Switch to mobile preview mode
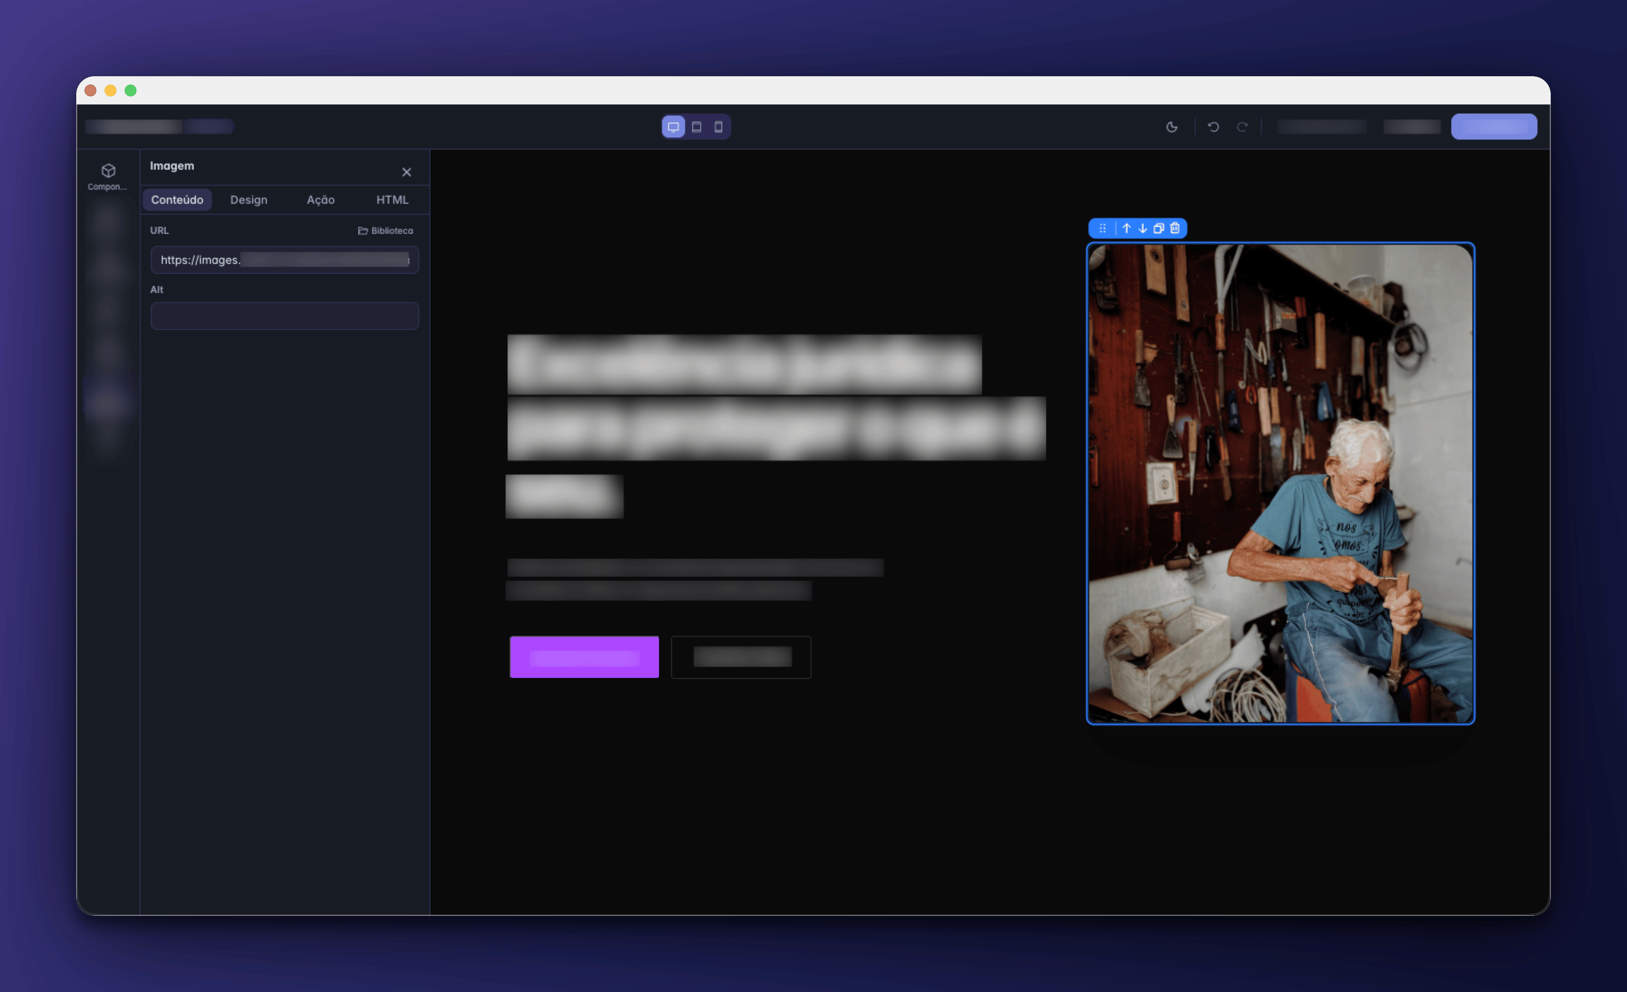The image size is (1627, 992). pos(718,127)
